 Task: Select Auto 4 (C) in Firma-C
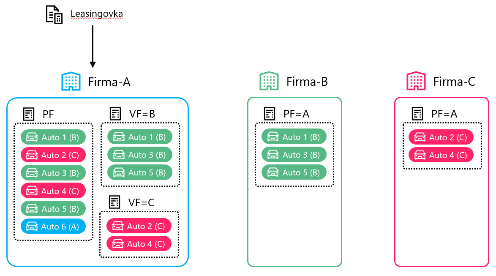tap(441, 155)
